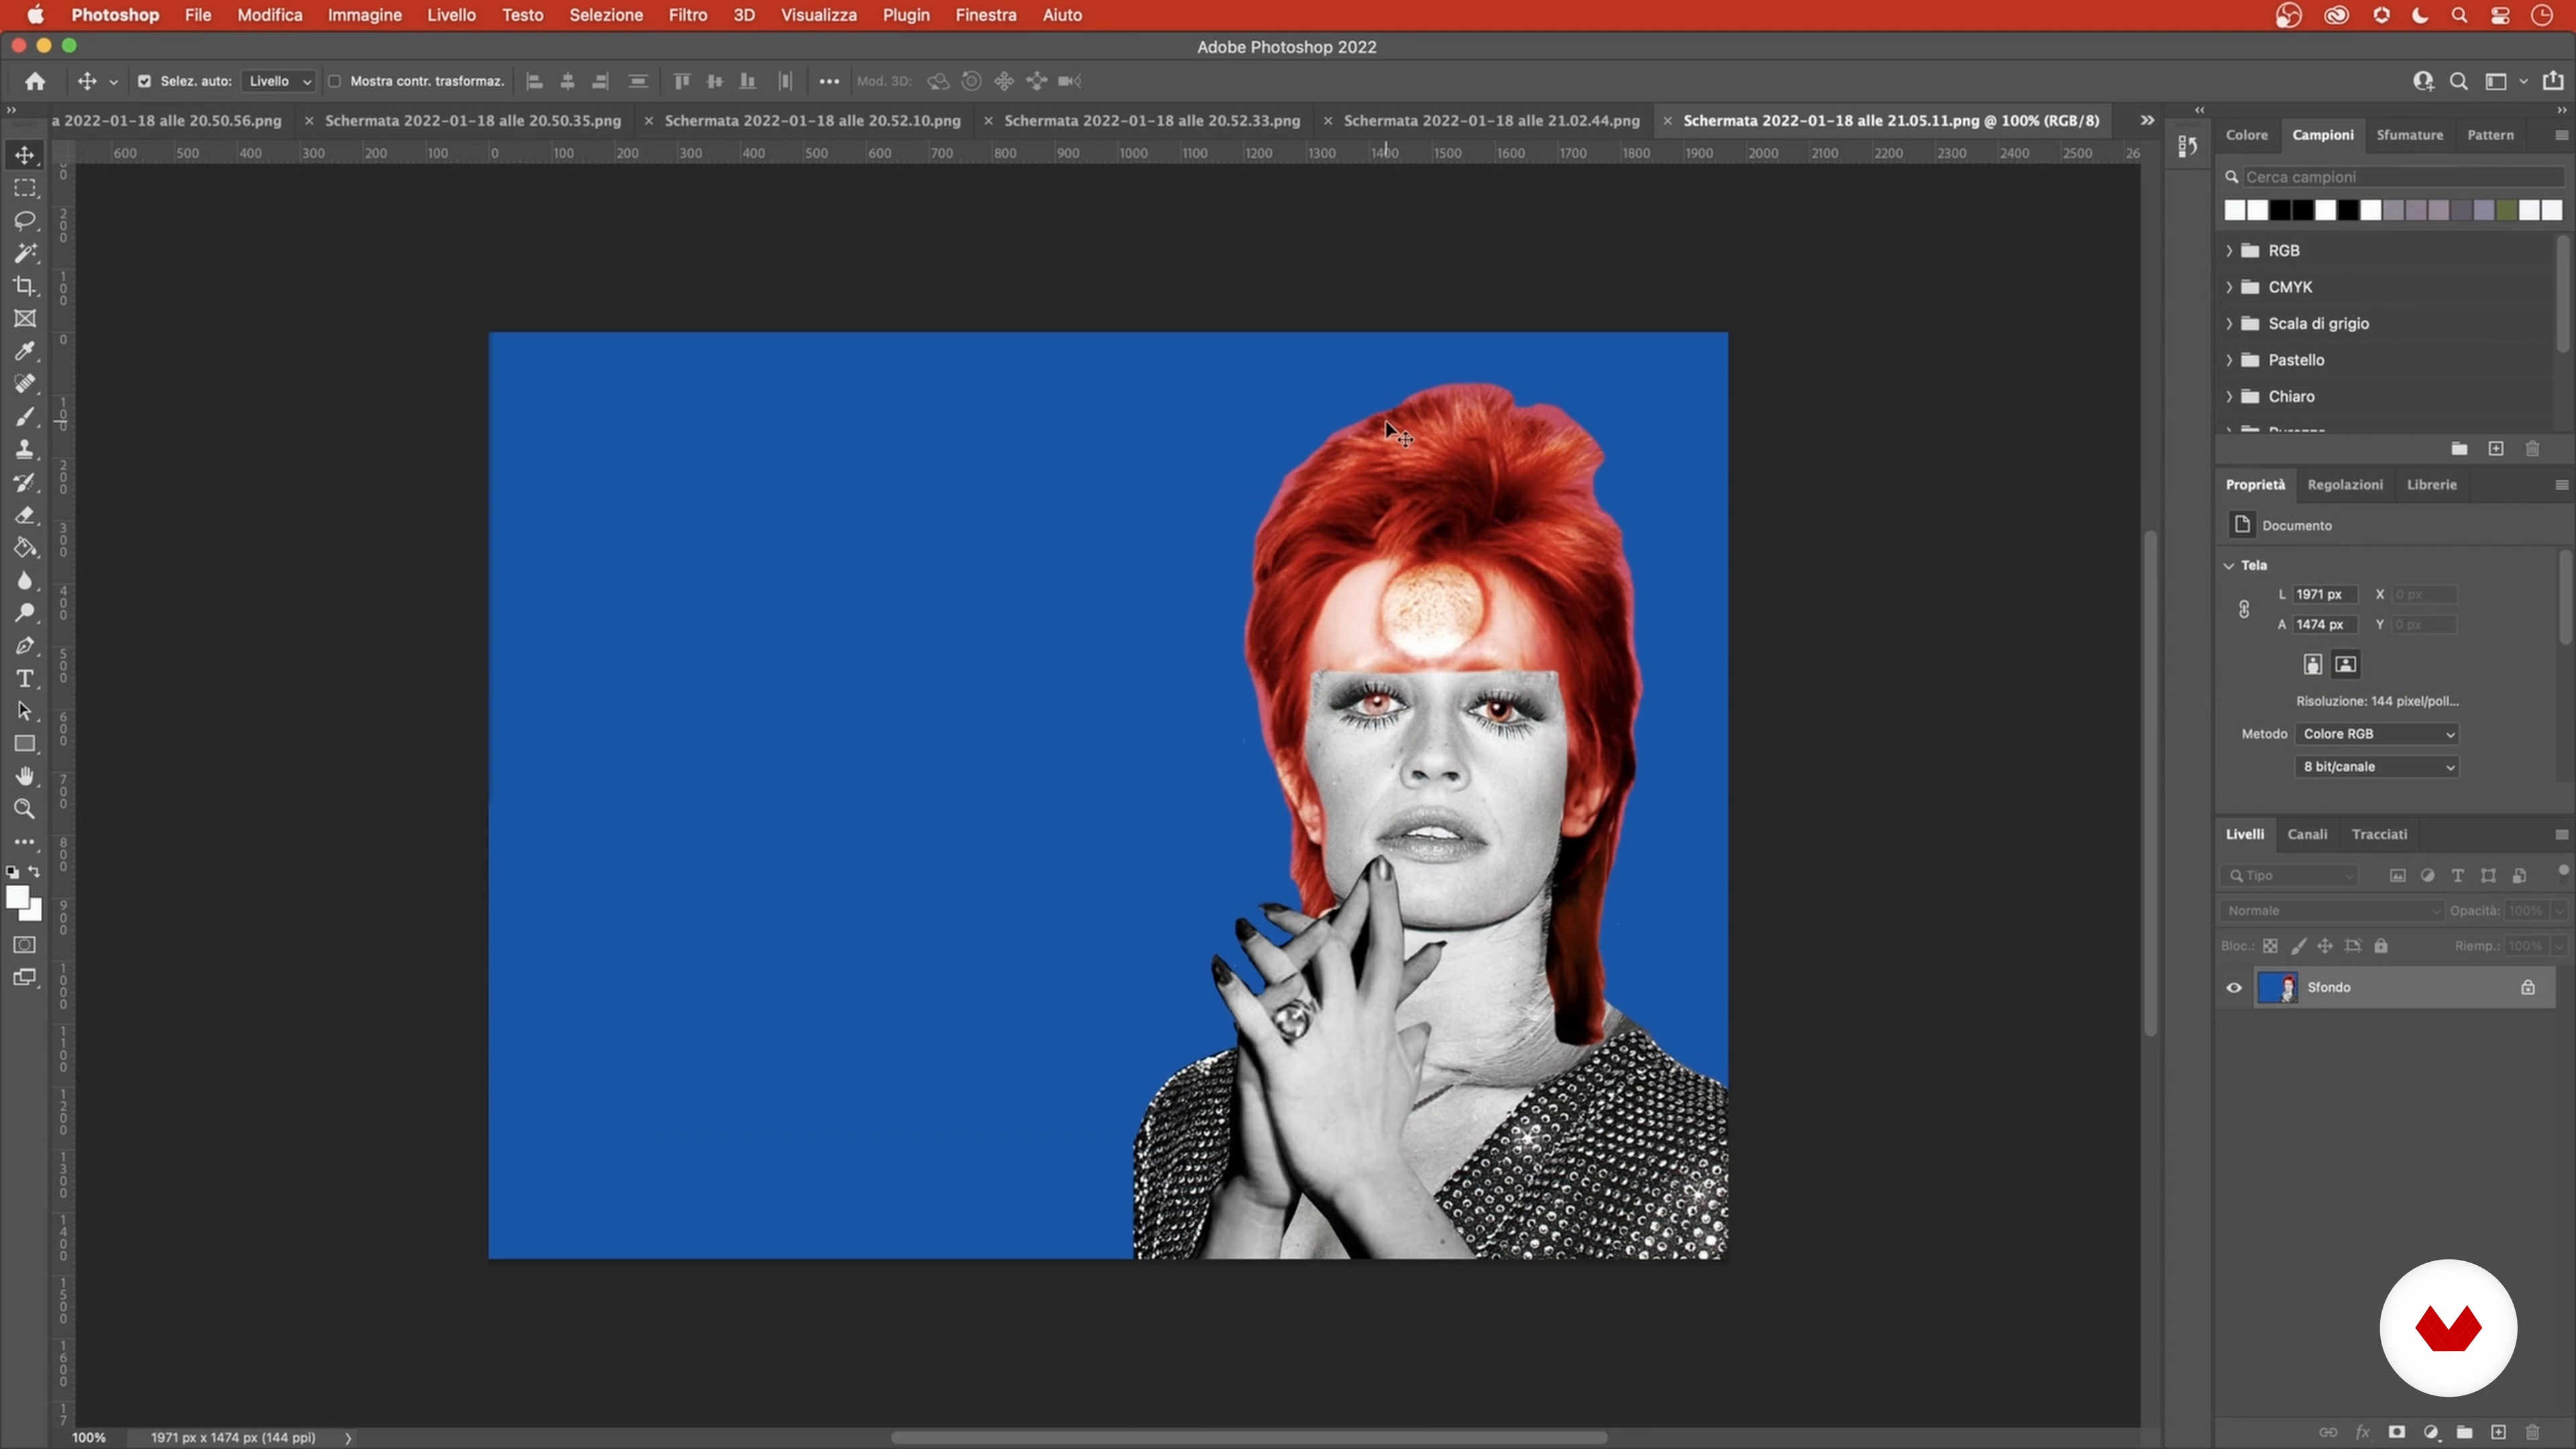Select the Clone Stamp tool
Screen dimensions: 2576x1449
pos(25,450)
